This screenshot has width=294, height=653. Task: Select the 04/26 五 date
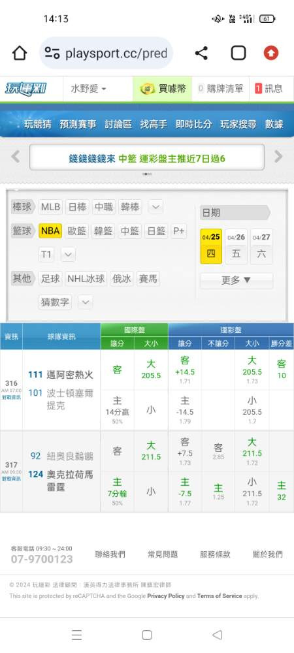(236, 246)
